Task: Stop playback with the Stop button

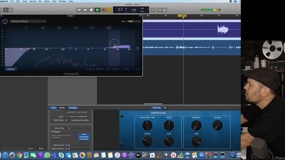Action: click(x=91, y=10)
